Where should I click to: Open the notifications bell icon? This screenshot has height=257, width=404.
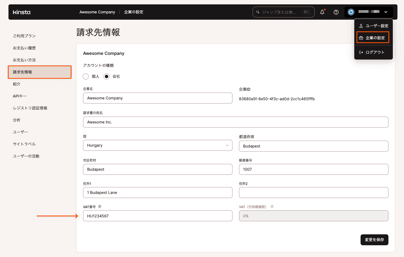coord(322,12)
